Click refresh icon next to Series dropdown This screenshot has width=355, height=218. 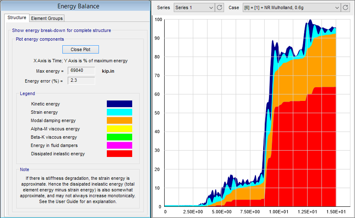(220, 7)
